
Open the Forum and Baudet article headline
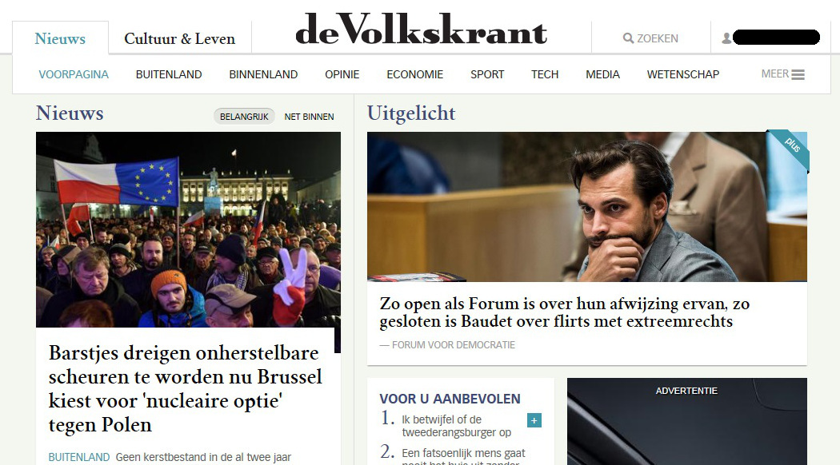click(x=565, y=312)
